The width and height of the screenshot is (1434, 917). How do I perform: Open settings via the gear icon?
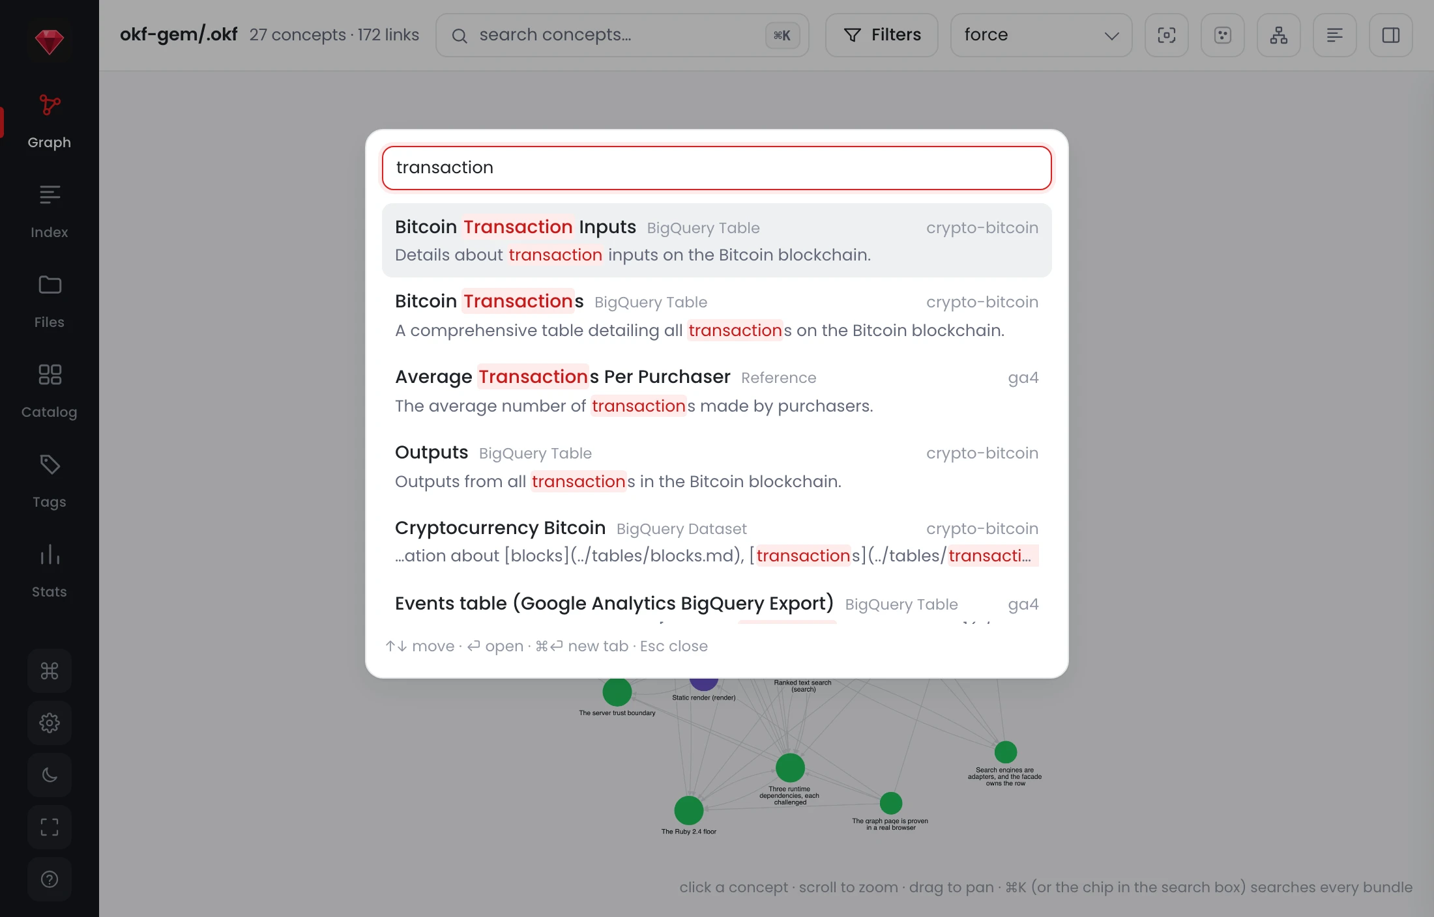coord(50,723)
